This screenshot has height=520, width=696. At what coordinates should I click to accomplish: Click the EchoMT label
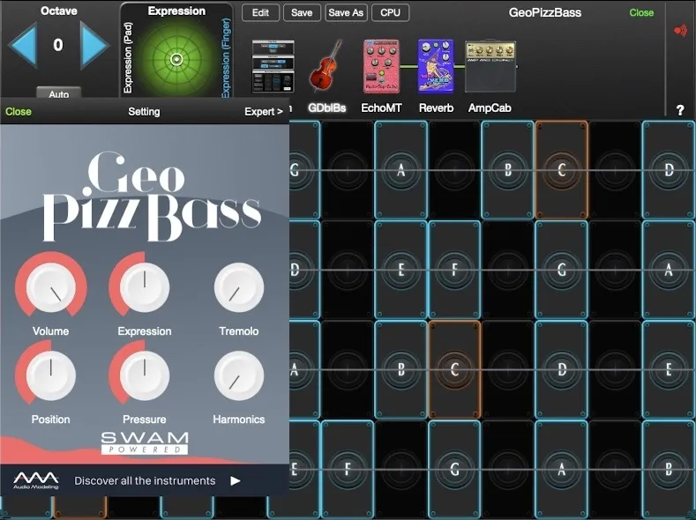(381, 108)
